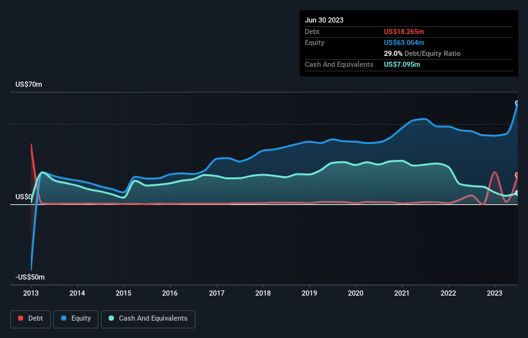This screenshot has height=338, width=528.
Task: Click the Equity endpoint marker for Jun 2023
Action: tap(517, 103)
